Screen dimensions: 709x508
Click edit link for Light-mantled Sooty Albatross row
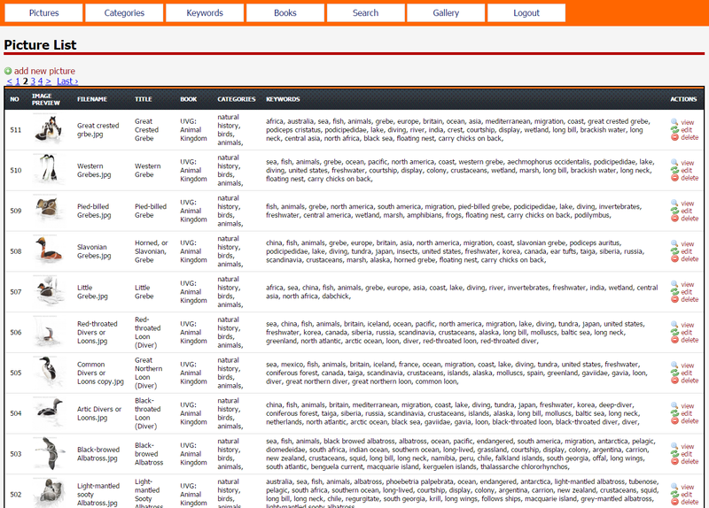coord(686,495)
